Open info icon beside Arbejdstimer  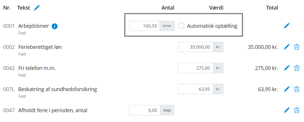[55, 26]
